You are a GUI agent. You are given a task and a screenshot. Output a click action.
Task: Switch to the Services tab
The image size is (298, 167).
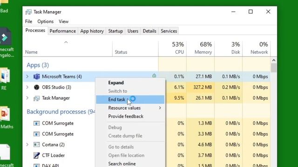click(169, 31)
